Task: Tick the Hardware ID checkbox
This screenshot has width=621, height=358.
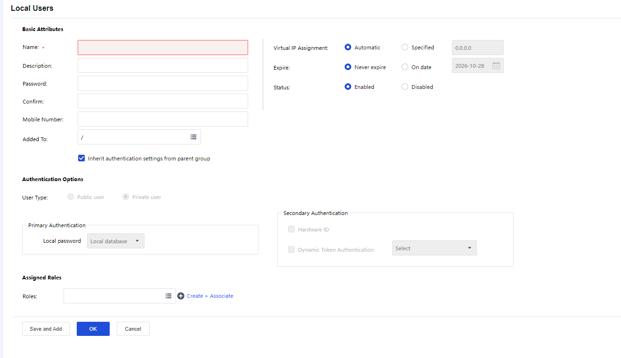Action: pos(291,230)
